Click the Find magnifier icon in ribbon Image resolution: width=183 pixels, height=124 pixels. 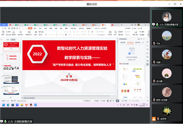(140, 32)
